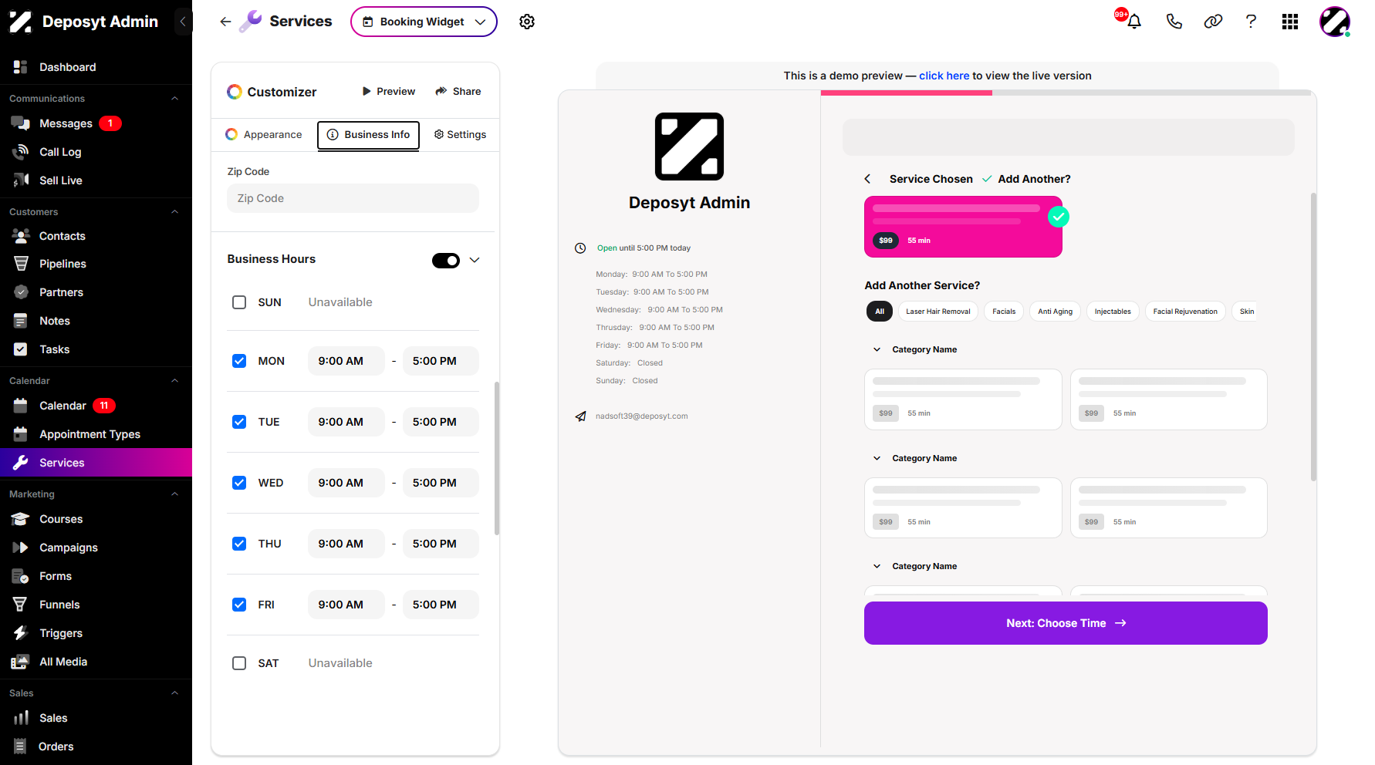Uncheck the WED availability checkbox
The width and height of the screenshot is (1375, 765).
(239, 483)
